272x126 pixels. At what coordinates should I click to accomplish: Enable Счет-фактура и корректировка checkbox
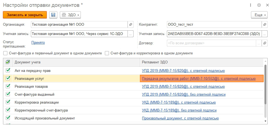(107, 53)
